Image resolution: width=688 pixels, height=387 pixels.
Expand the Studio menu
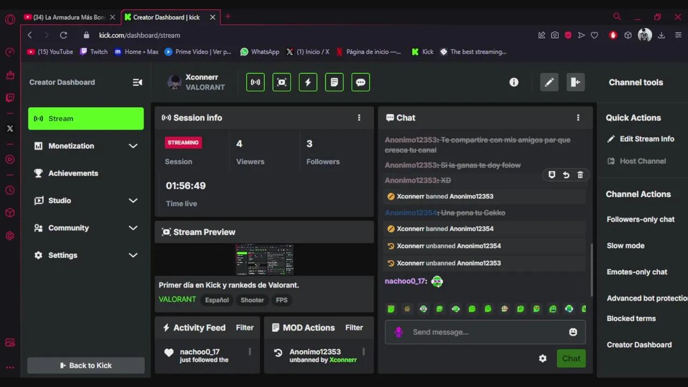click(86, 200)
